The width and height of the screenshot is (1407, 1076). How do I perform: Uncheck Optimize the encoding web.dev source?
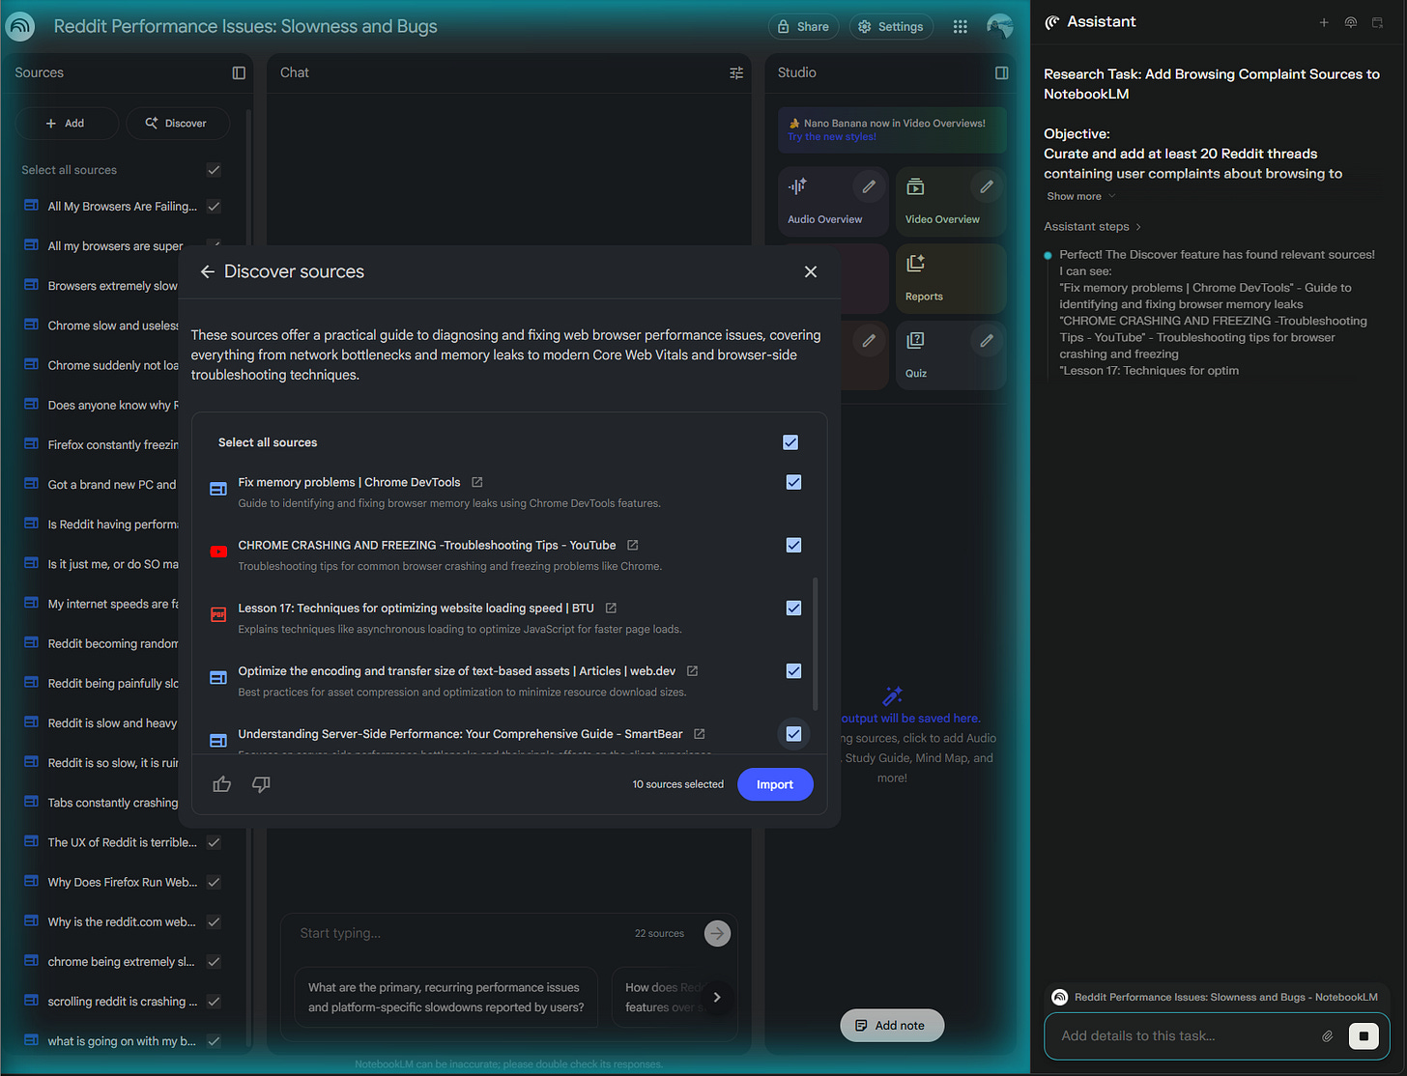793,670
